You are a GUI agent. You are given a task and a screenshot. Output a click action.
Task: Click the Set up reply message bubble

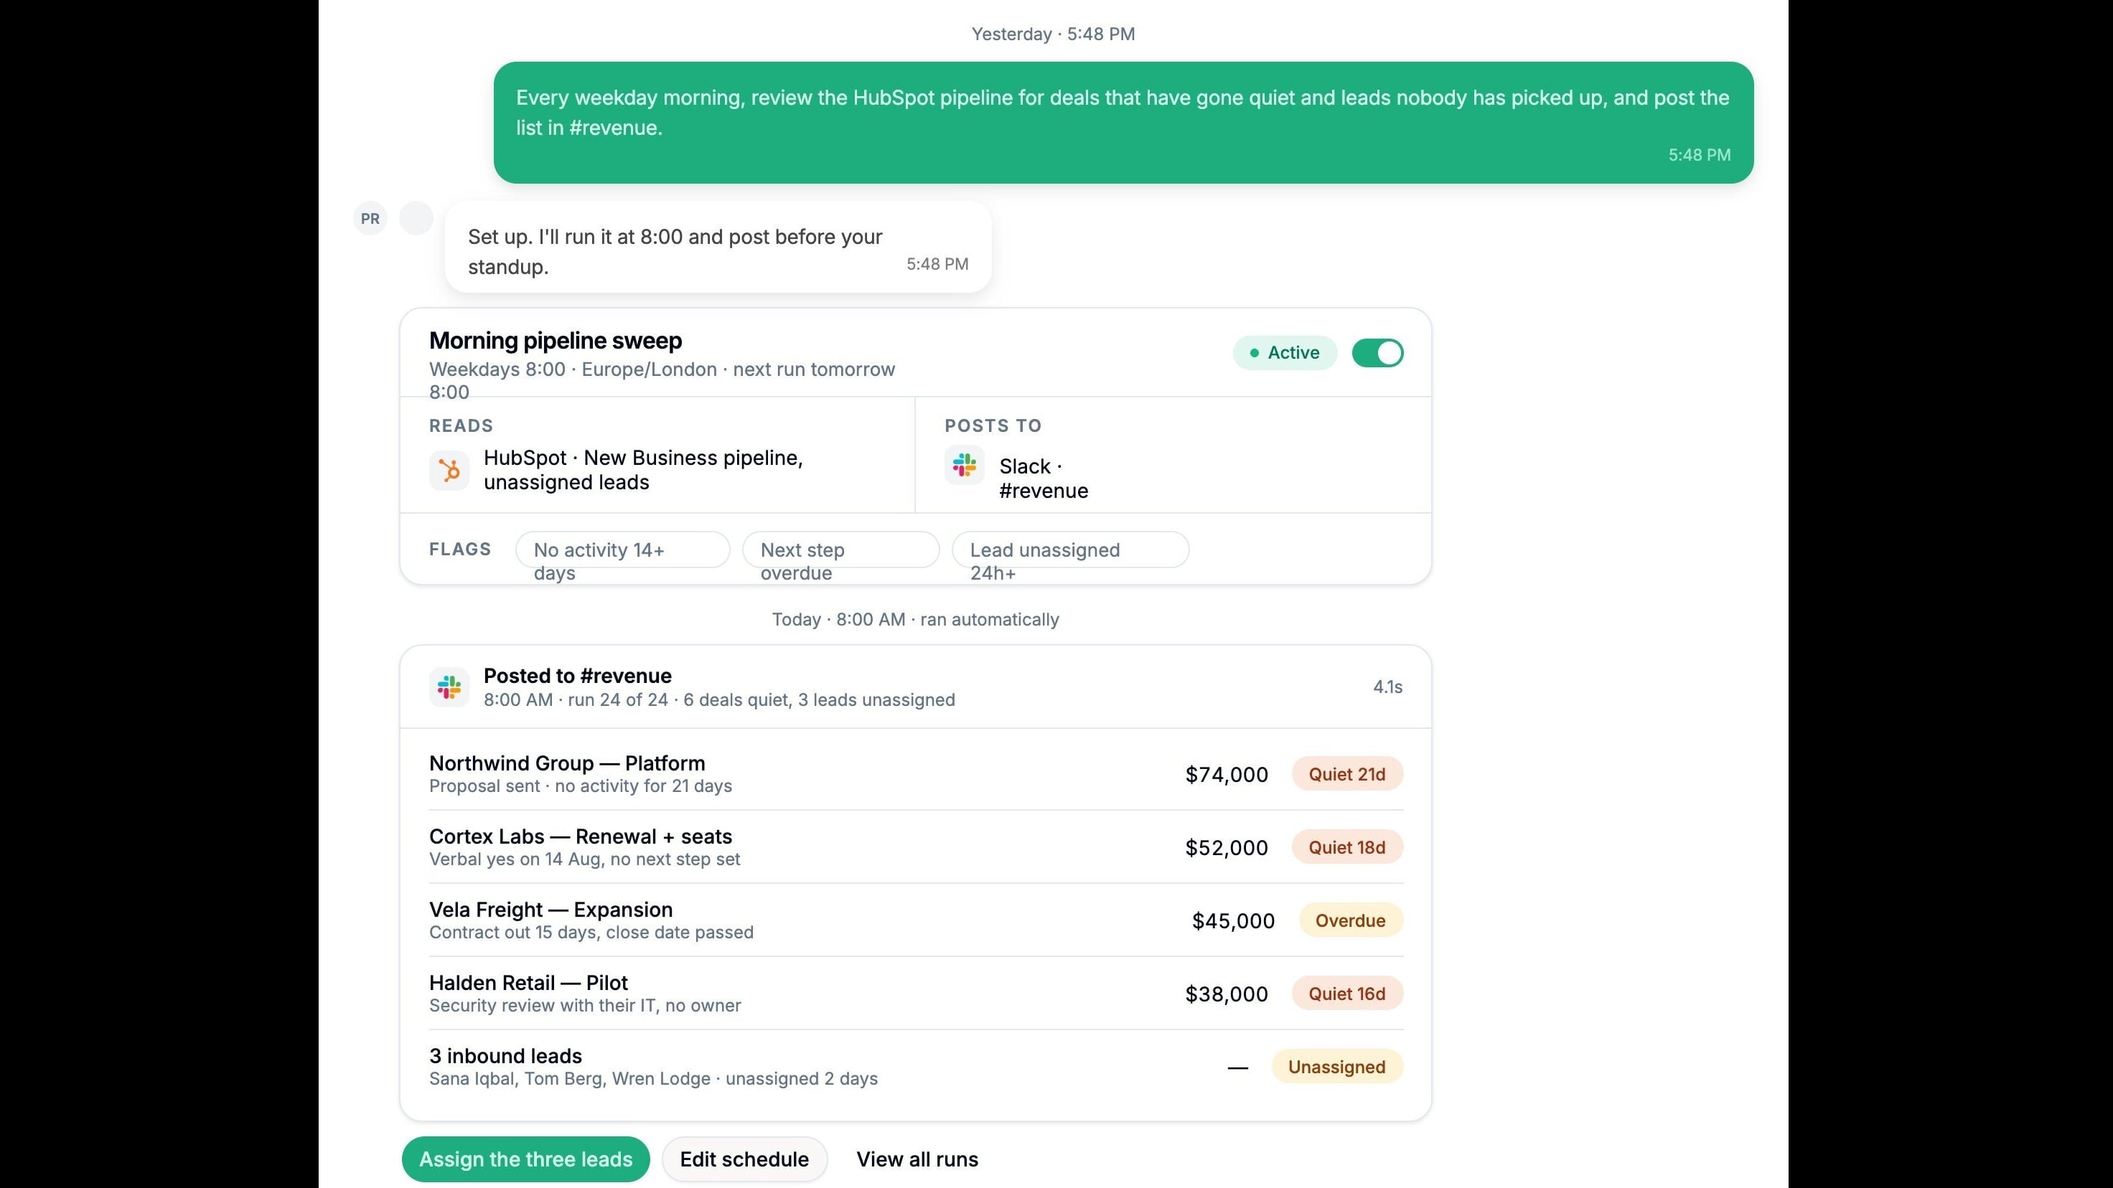(x=718, y=247)
